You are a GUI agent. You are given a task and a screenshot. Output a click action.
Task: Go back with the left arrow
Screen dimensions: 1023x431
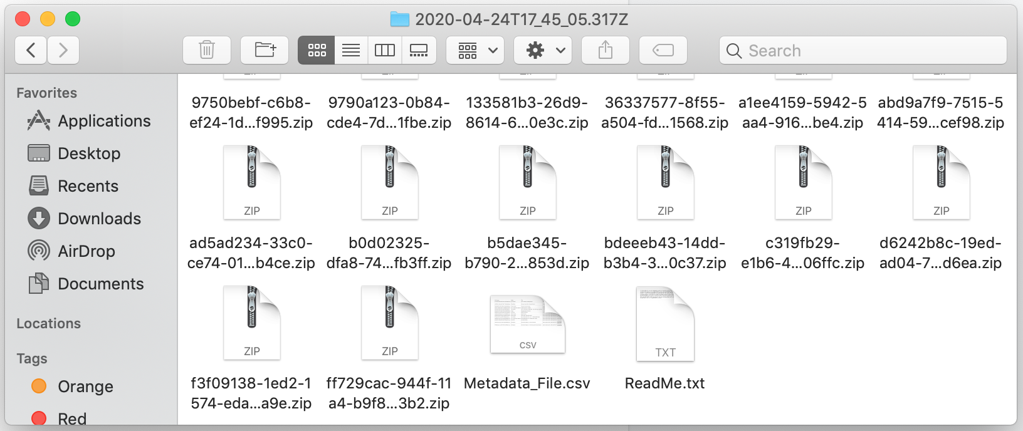tap(31, 50)
